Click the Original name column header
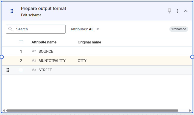194x115 pixels. (x=89, y=42)
